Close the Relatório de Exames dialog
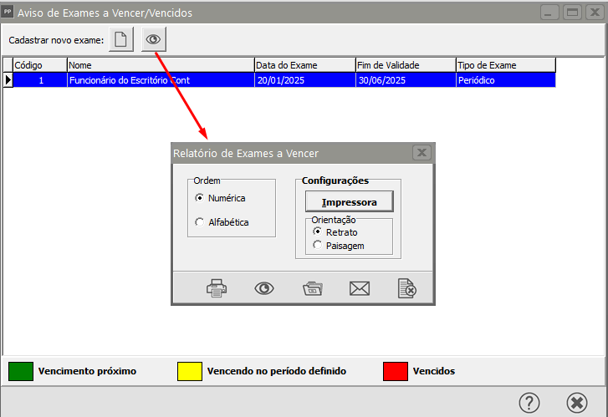The image size is (608, 417). [x=422, y=153]
